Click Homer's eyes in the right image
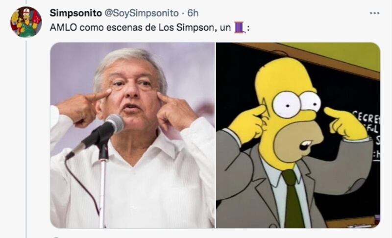This screenshot has height=238, width=392. (297, 104)
